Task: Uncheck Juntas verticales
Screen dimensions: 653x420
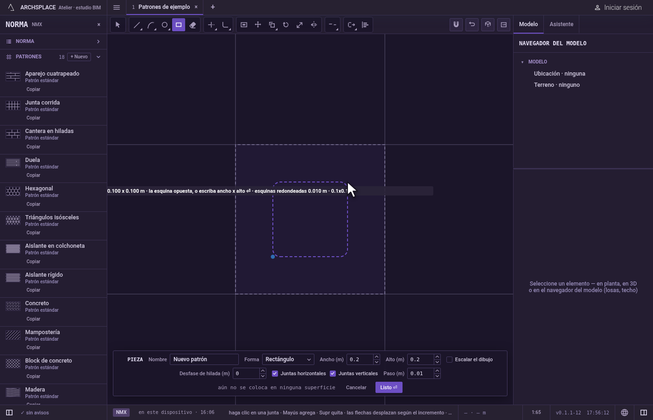Action: tap(333, 373)
